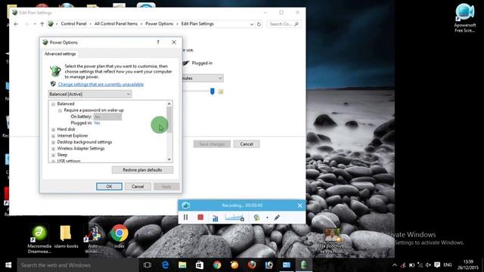This screenshot has width=484, height=272.
Task: Expand Desktop background settings node
Action: click(54, 143)
